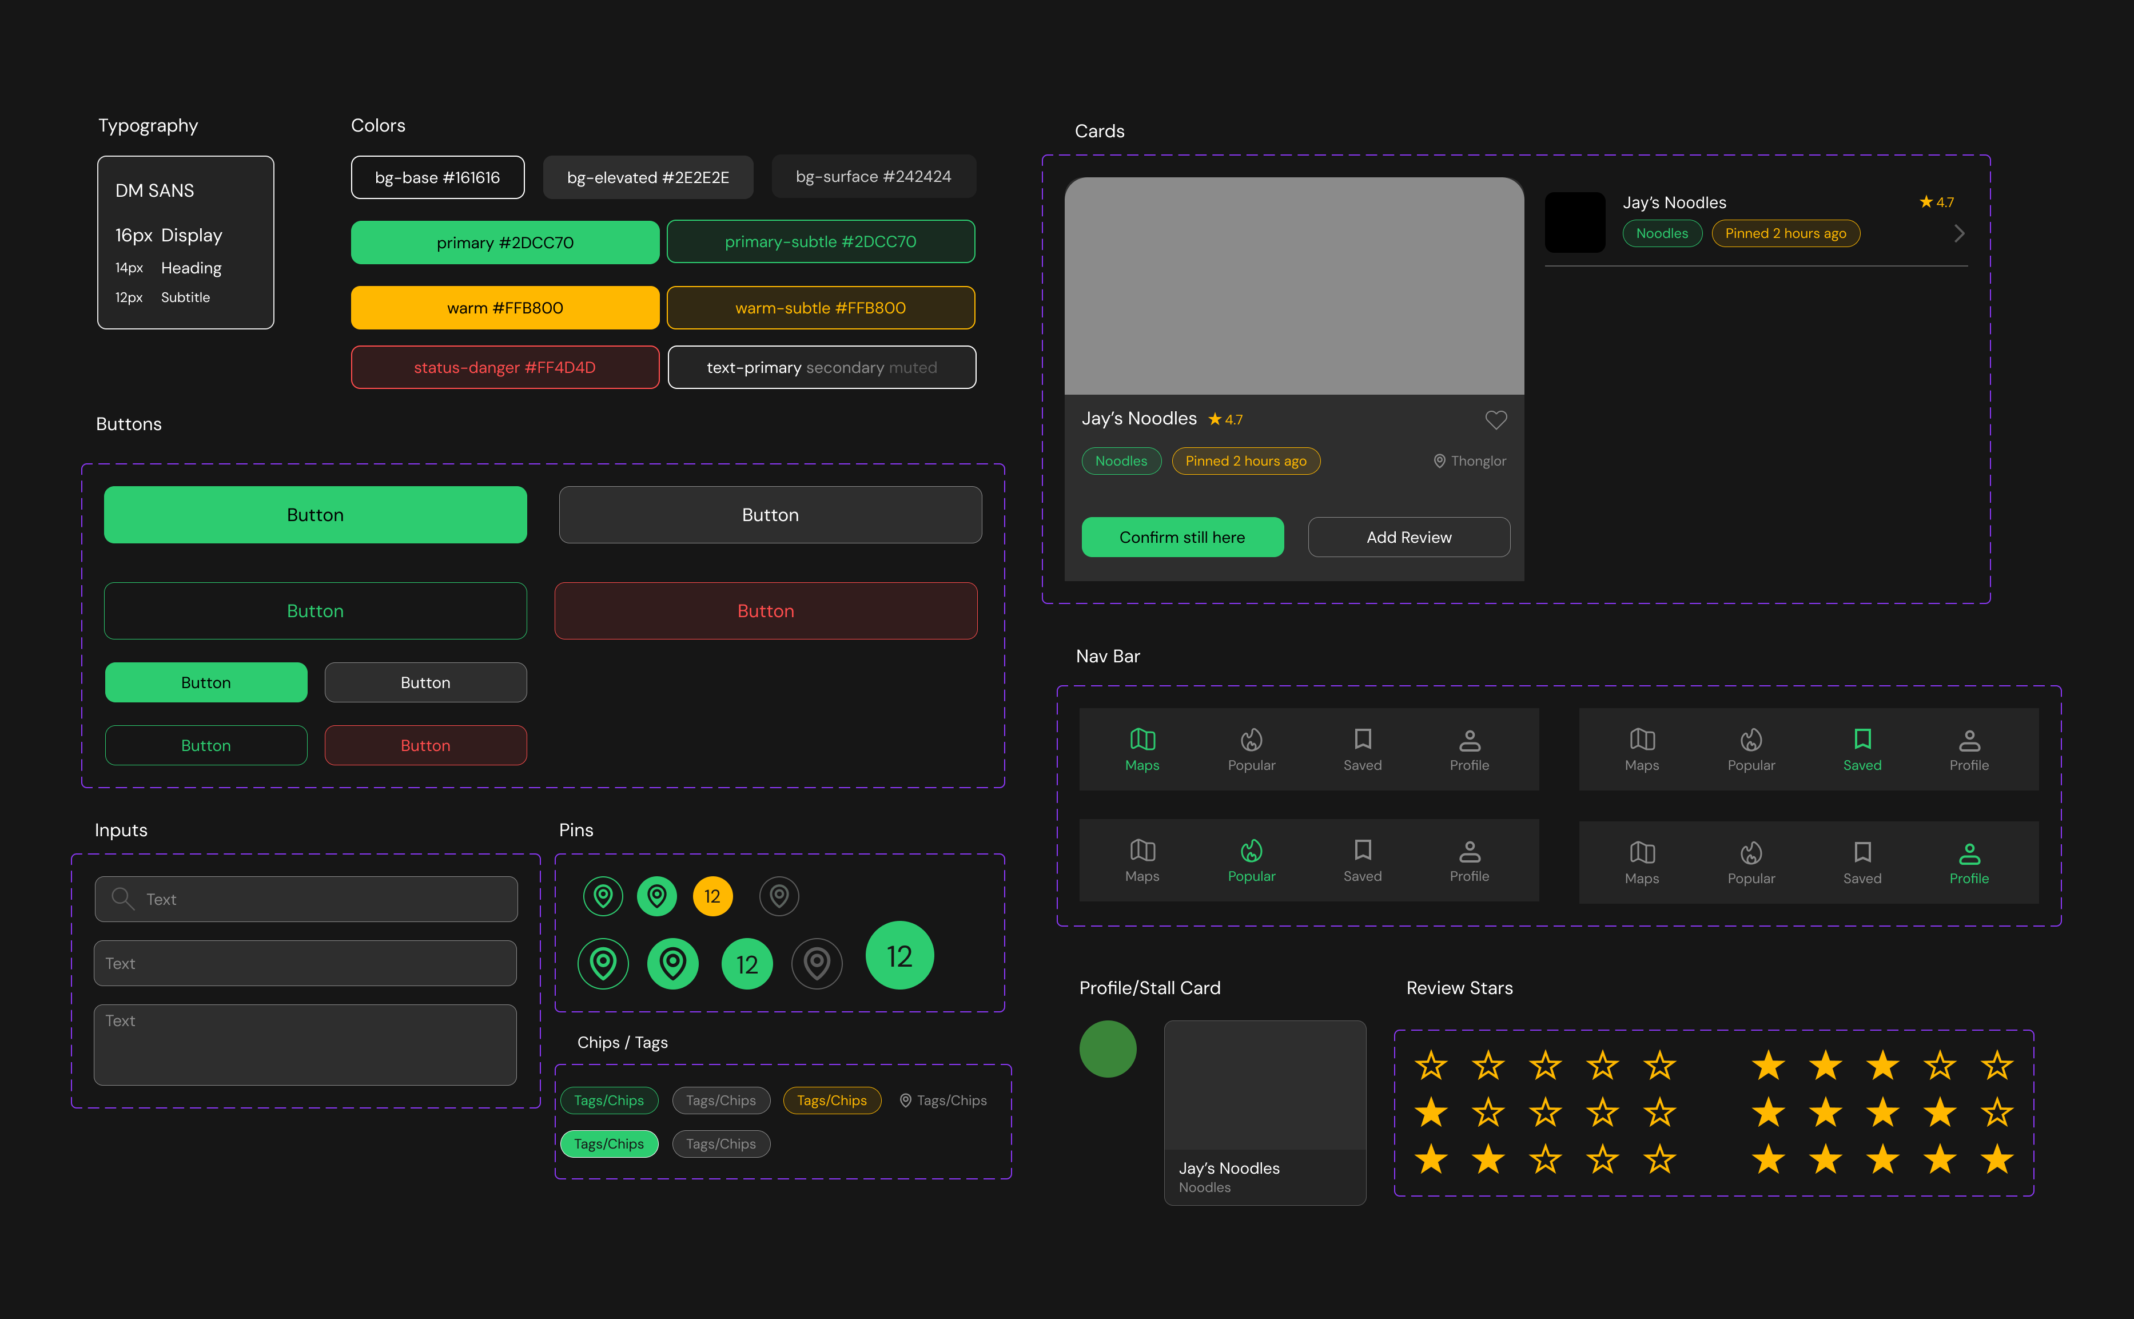Click the solid green filled Tags/Chips chip
2134x1319 pixels.
coord(609,1143)
